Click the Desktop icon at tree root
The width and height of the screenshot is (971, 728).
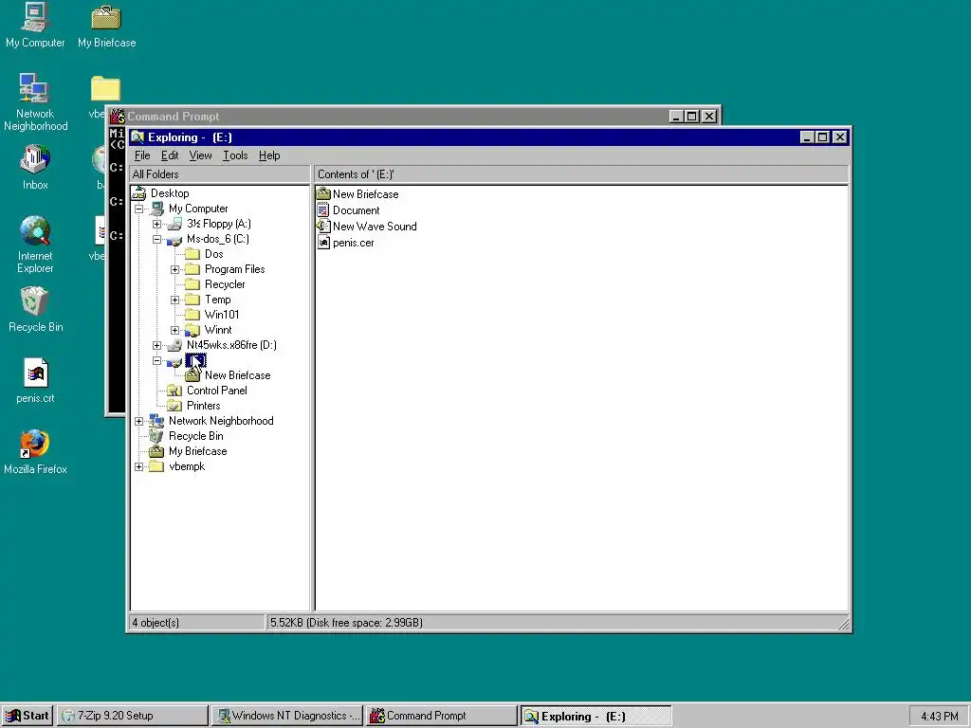(138, 193)
